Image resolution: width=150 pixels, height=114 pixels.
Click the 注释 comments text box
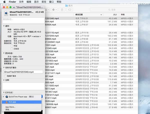point(23,86)
